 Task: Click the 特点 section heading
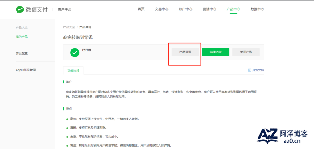(x=69, y=109)
